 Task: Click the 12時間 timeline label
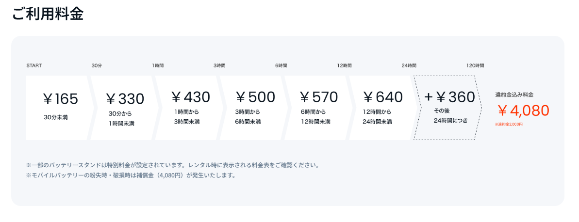(x=344, y=65)
